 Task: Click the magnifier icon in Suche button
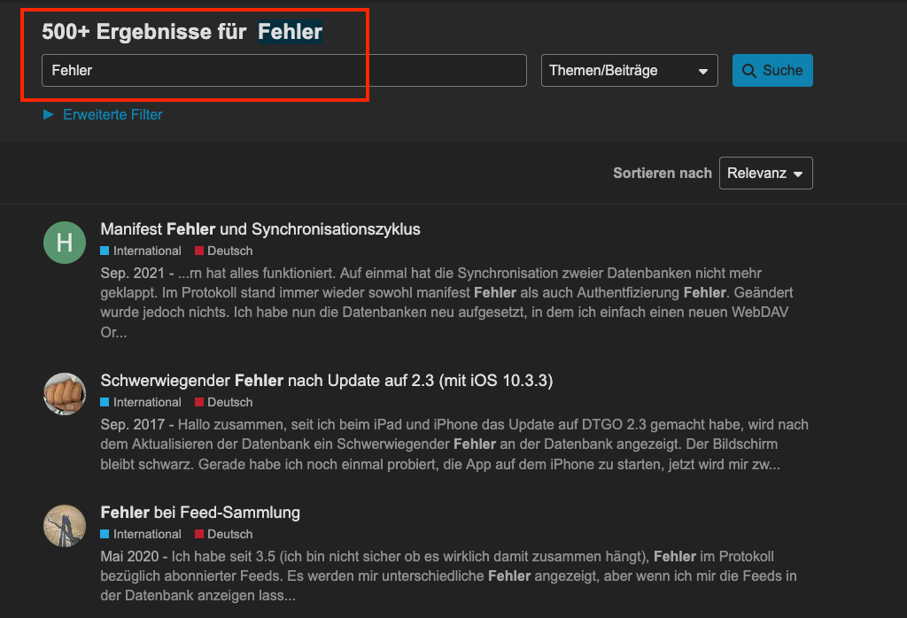coord(749,71)
